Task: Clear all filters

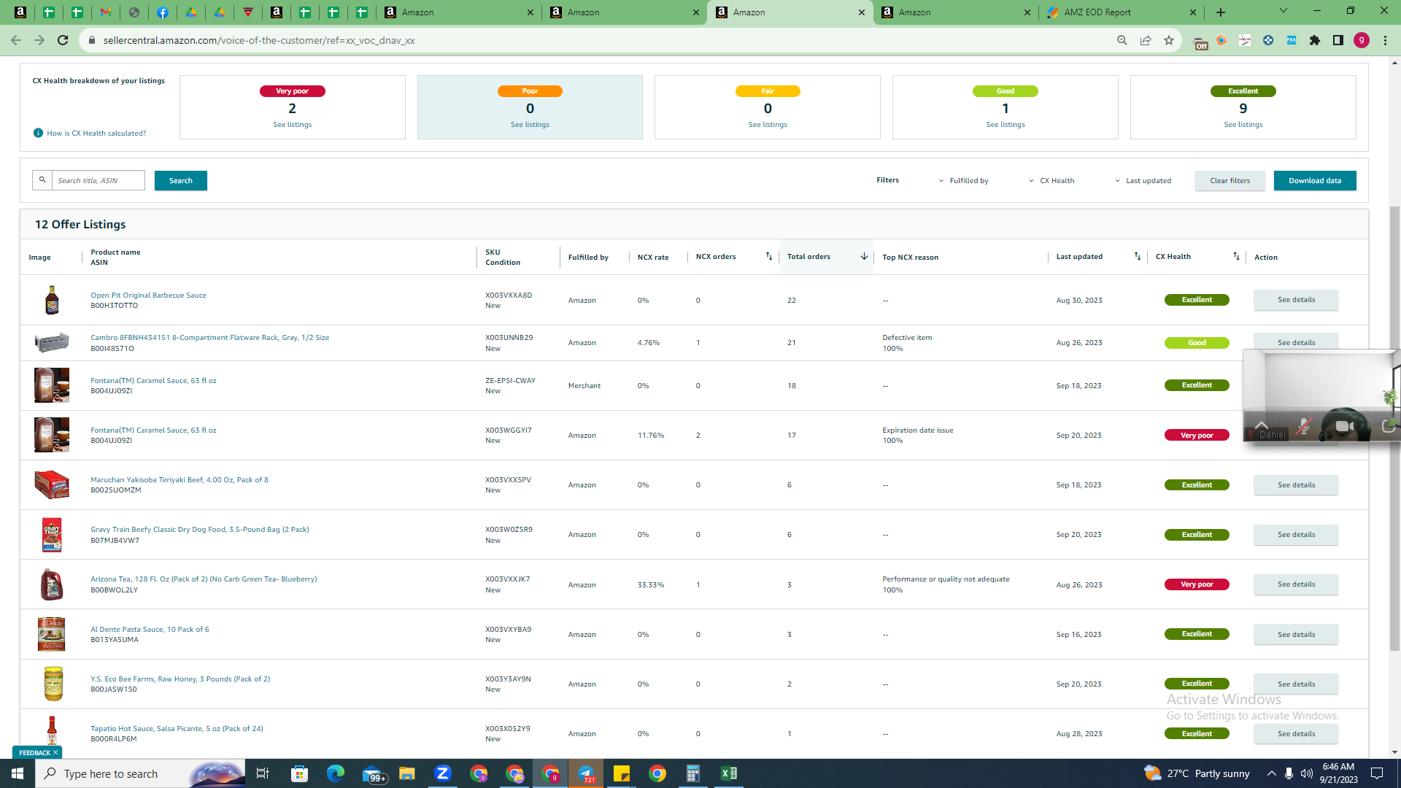Action: click(x=1230, y=181)
